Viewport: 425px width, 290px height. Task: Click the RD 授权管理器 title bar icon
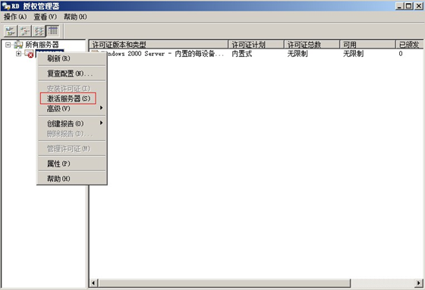[6, 6]
